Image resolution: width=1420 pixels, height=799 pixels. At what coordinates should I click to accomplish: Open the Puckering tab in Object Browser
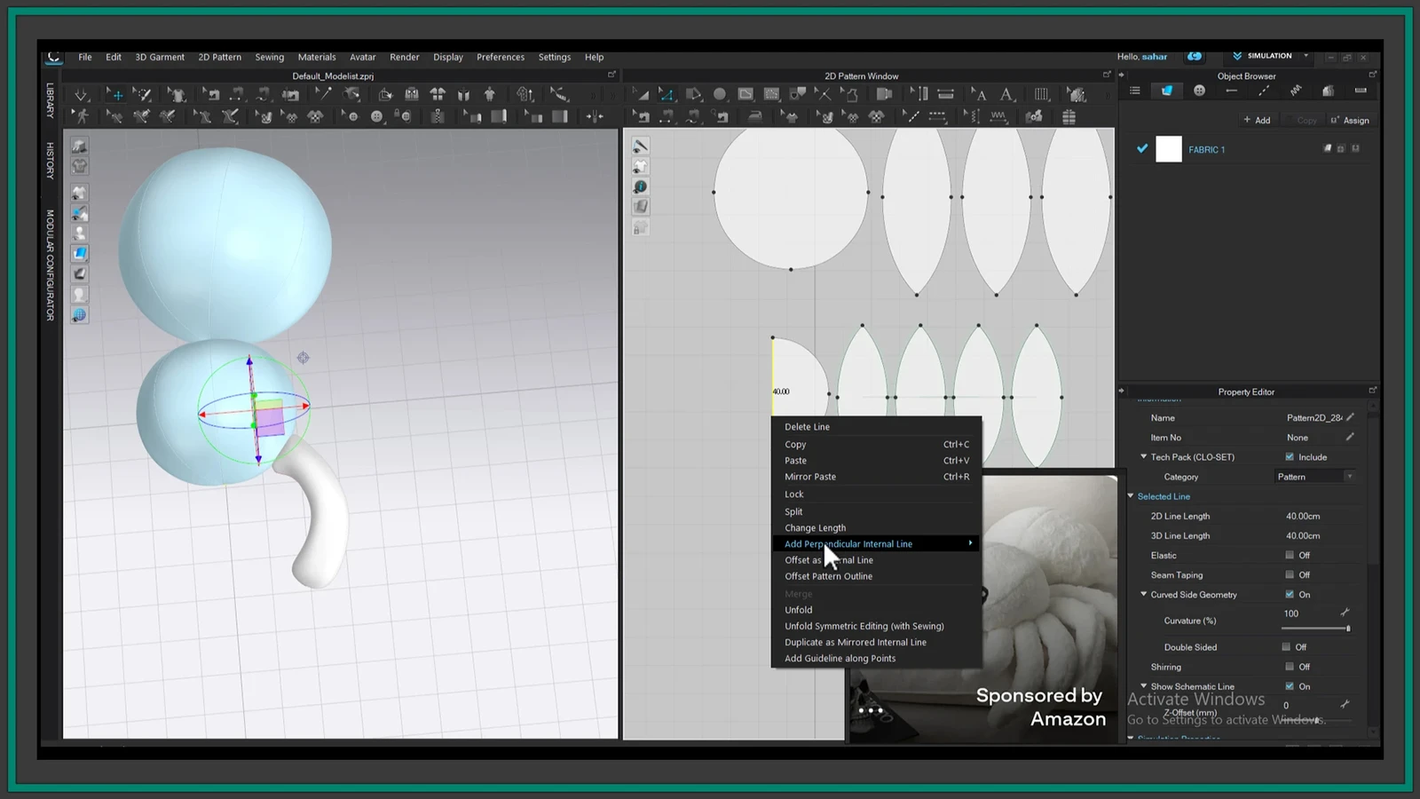pyautogui.click(x=1296, y=91)
